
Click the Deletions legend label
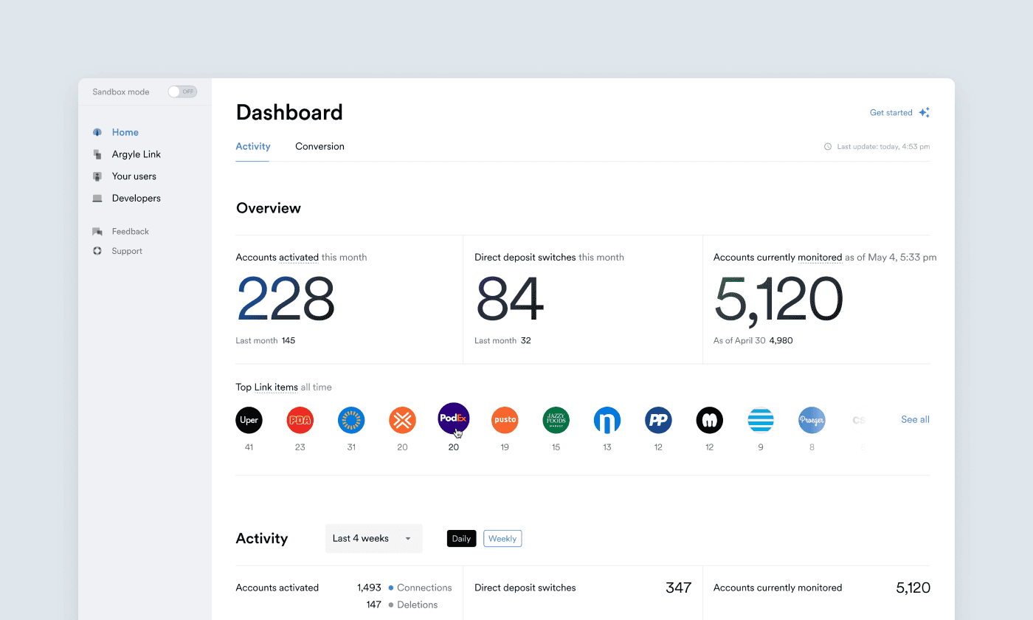418,604
